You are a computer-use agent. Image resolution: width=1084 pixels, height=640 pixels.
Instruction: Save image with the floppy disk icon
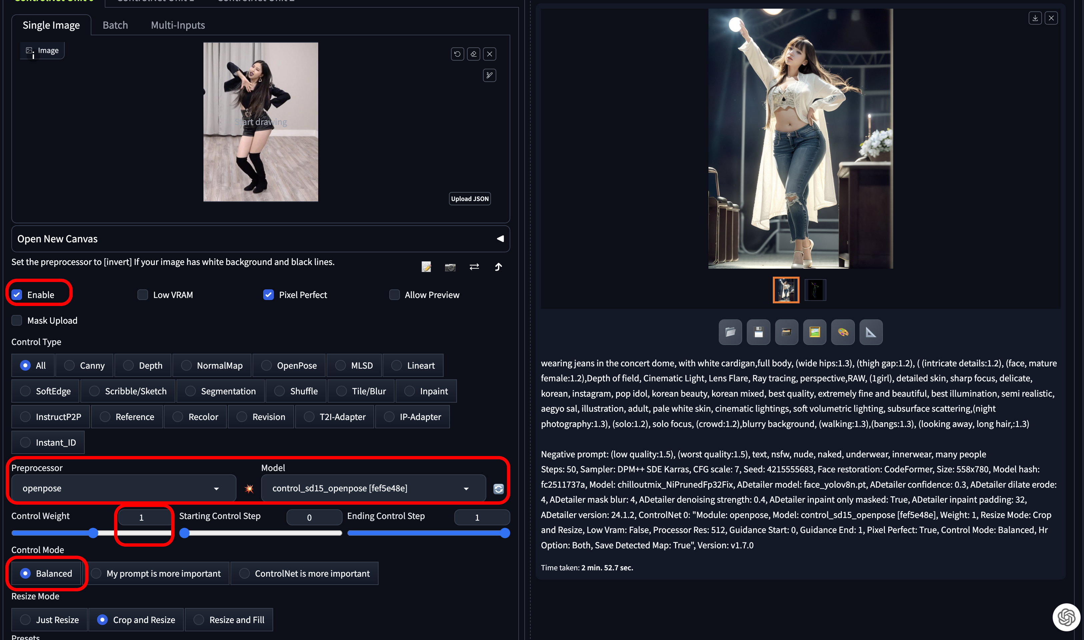(758, 332)
